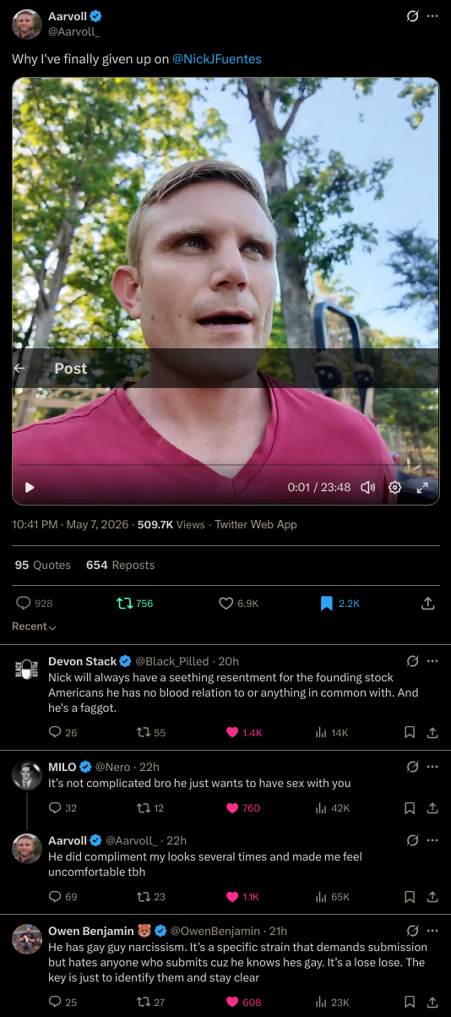This screenshot has width=451, height=1017.
Task: Click MILO's profile avatar
Action: pyautogui.click(x=27, y=775)
